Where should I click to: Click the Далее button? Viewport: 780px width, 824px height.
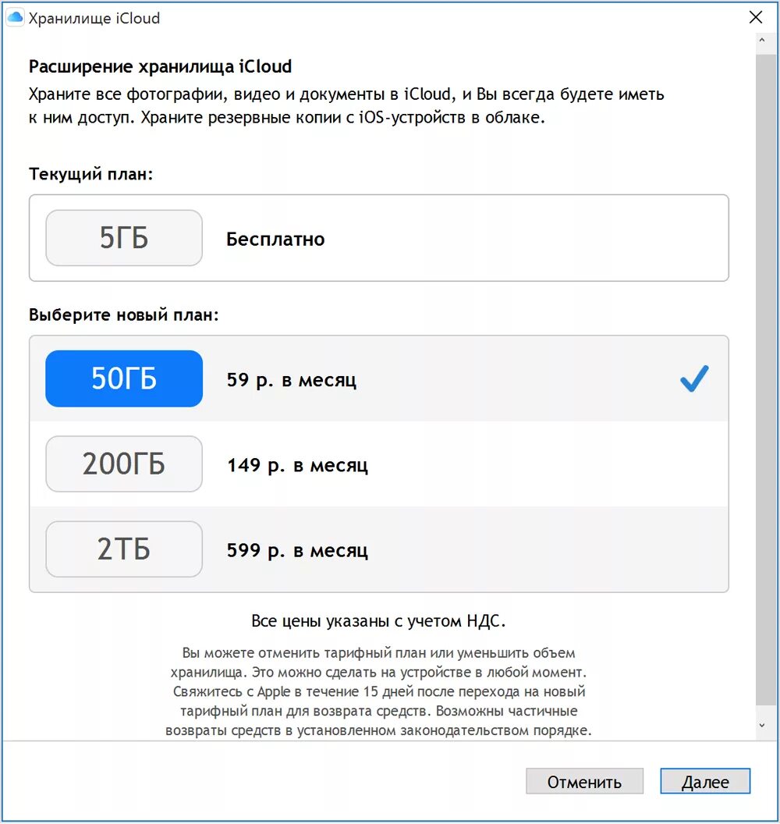[x=706, y=781]
